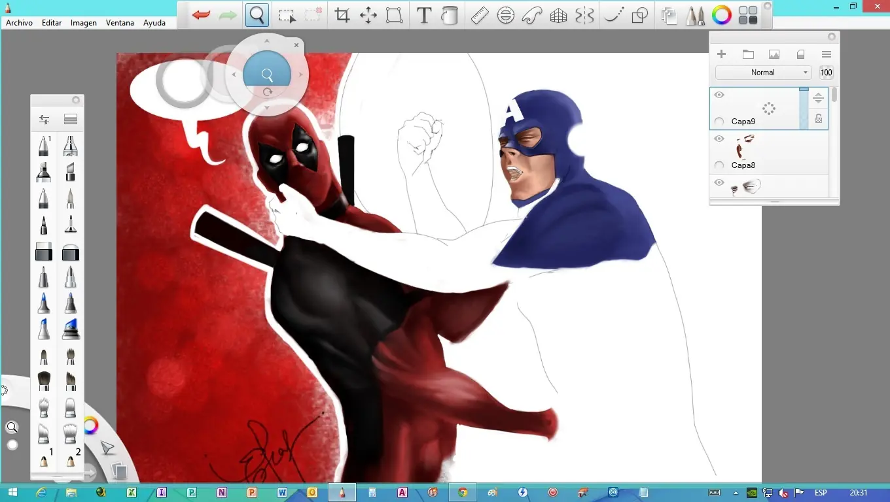Create a layer group with the folder icon
The image size is (890, 502).
pyautogui.click(x=748, y=54)
